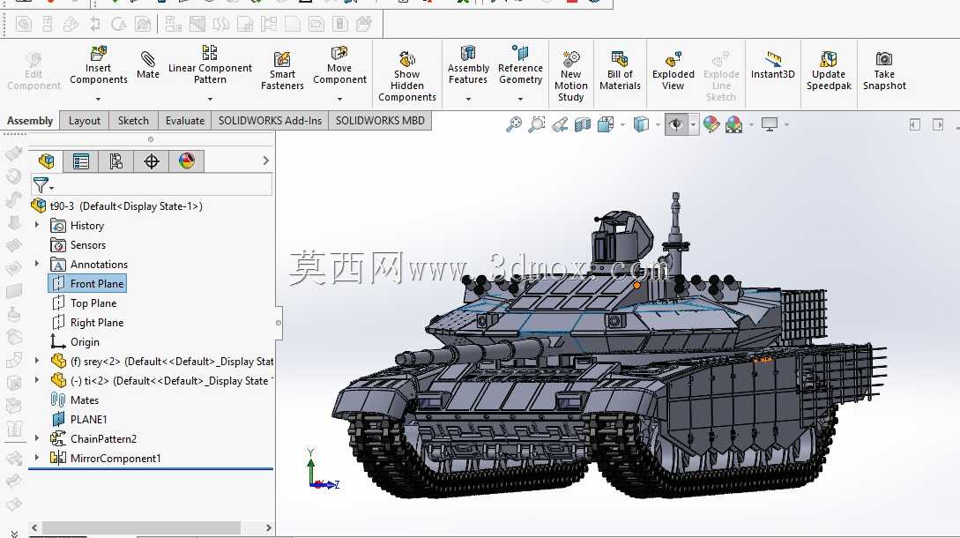Viewport: 960px width, 538px height.
Task: Select Front Plane in tree
Action: tap(87, 284)
